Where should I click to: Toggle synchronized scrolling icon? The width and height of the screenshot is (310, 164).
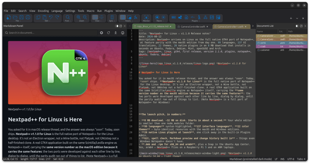pyautogui.click(x=112, y=17)
